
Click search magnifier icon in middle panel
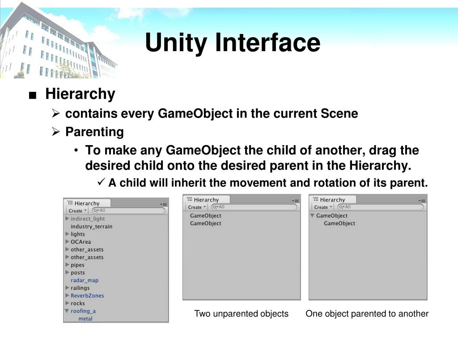coord(216,207)
